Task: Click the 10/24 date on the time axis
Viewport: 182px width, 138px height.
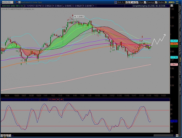Action: 7,95
